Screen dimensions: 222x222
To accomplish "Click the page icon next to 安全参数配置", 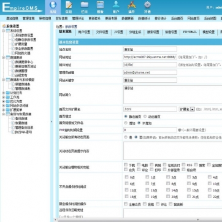I will click(13, 48).
